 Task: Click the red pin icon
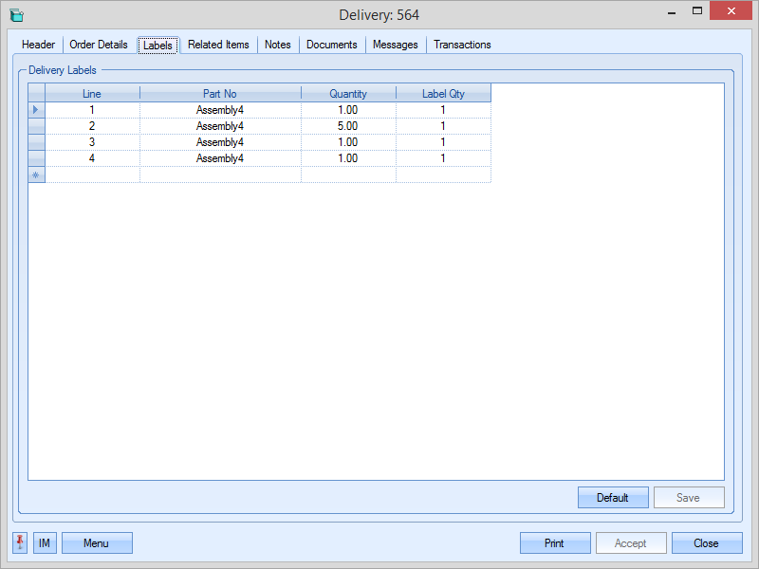pyautogui.click(x=21, y=542)
